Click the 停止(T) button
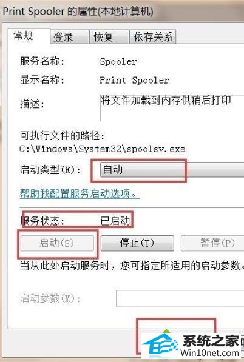244x362 pixels. (x=137, y=243)
